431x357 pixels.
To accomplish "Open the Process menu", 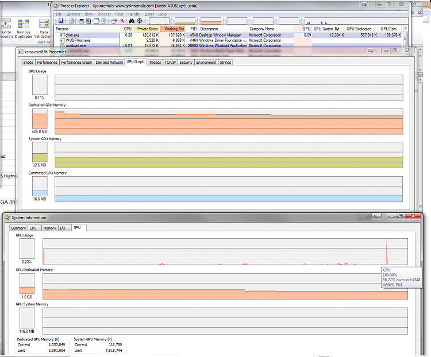I will coord(104,14).
